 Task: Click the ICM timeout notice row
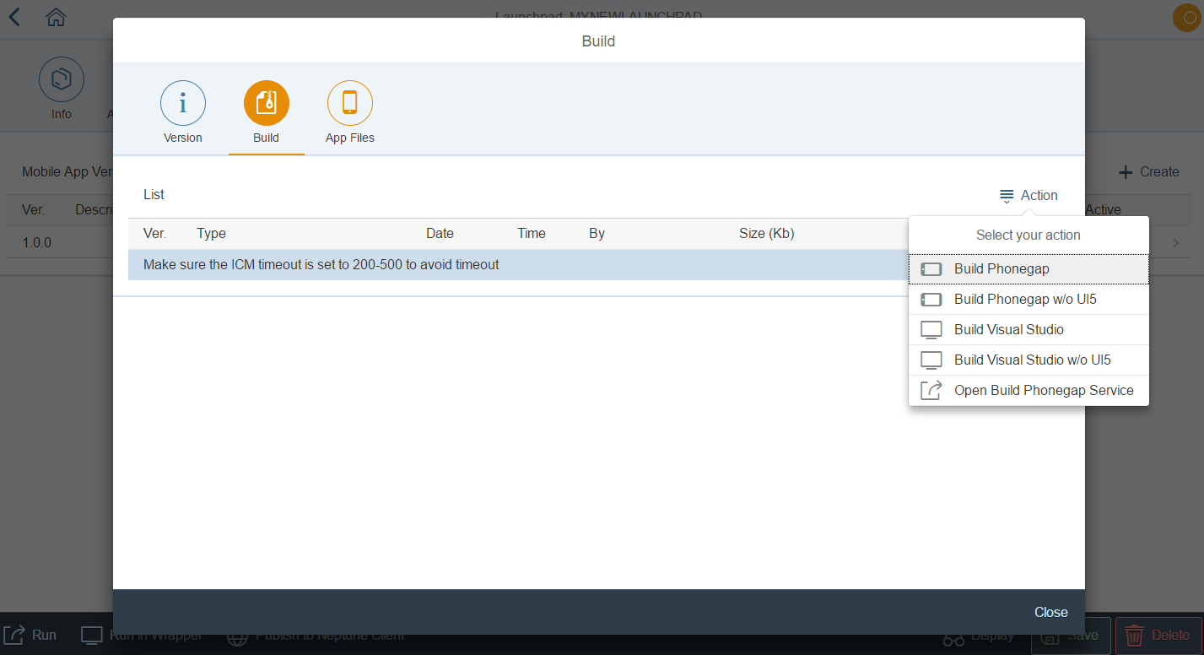[321, 265]
